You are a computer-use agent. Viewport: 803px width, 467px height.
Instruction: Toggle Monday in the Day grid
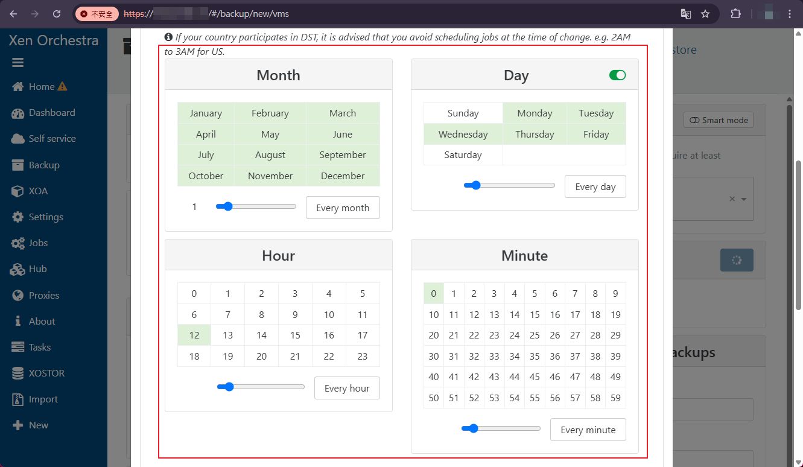(x=535, y=113)
